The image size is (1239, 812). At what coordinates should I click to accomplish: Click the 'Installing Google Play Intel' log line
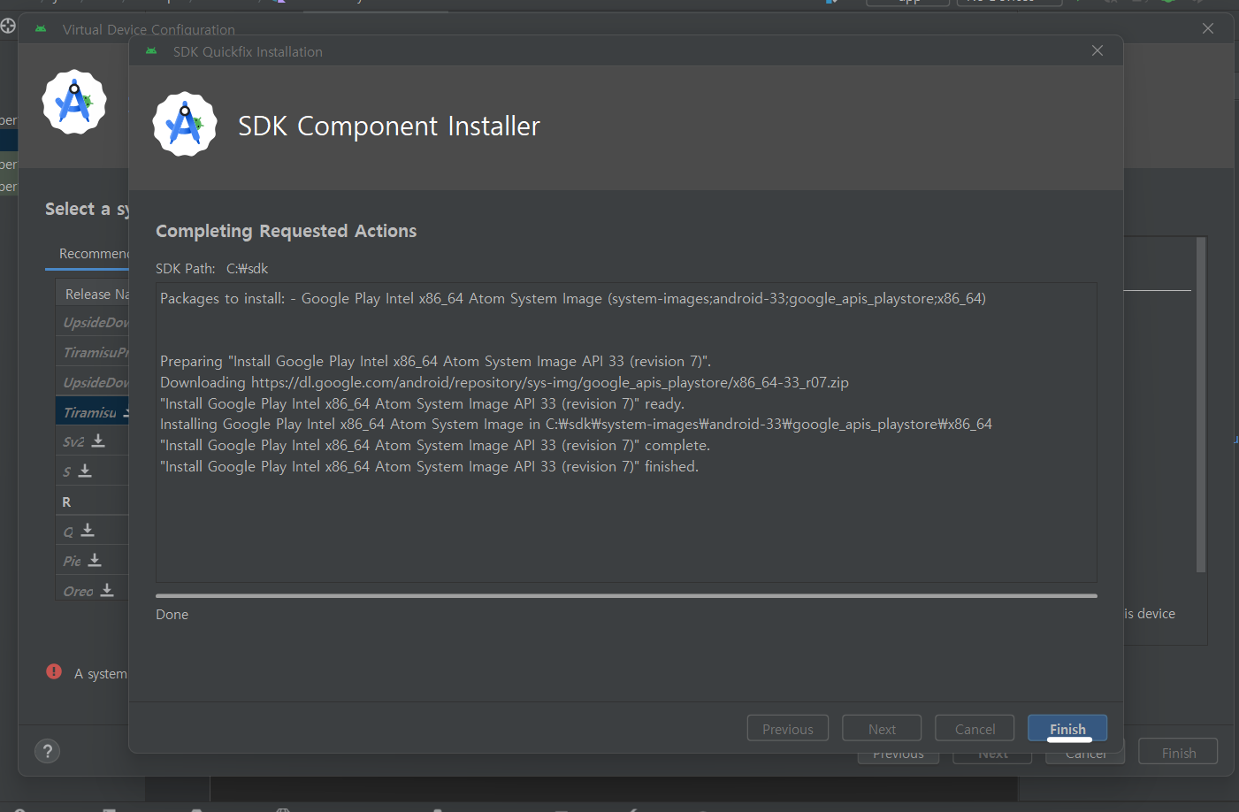click(576, 425)
